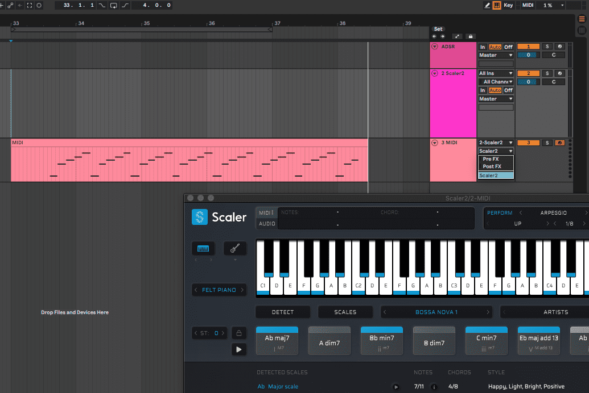Click the DETECT button
The width and height of the screenshot is (589, 393).
(x=283, y=312)
